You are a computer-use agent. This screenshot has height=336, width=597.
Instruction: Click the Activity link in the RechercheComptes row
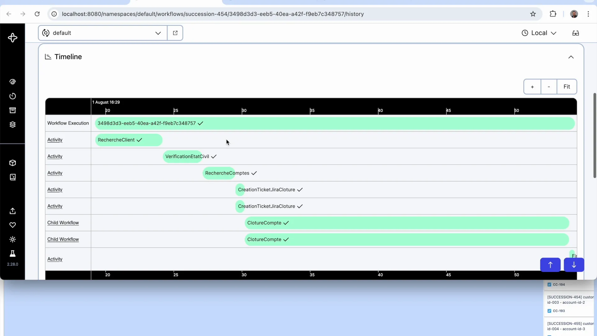coord(55,173)
